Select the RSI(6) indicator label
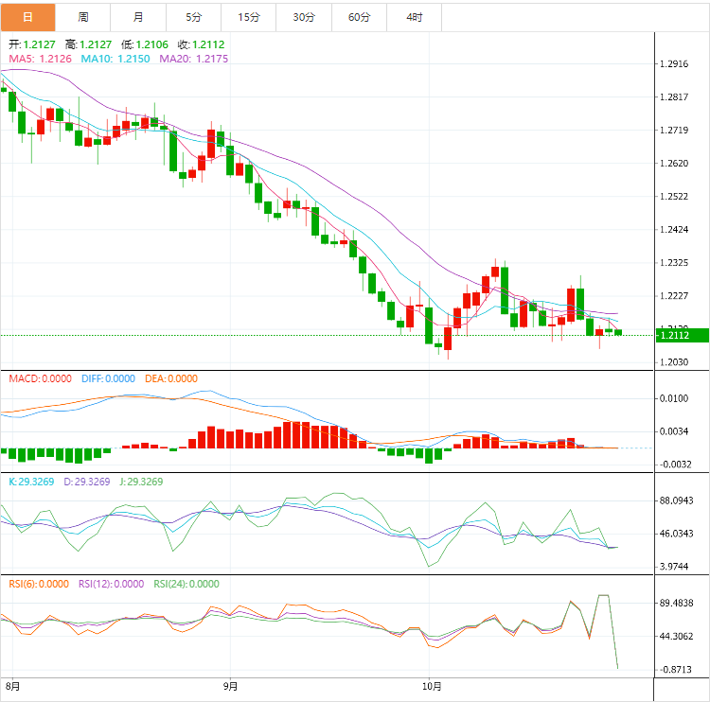This screenshot has width=710, height=702. (38, 584)
